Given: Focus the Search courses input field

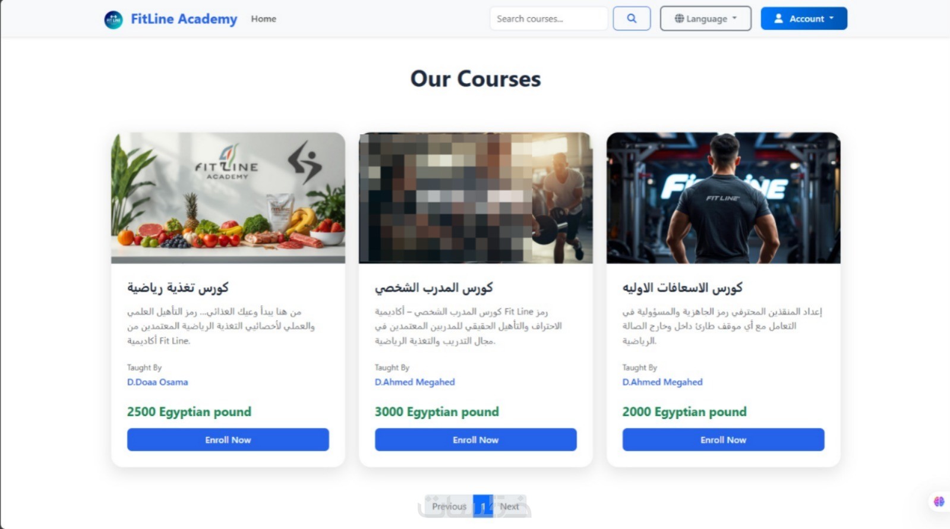Looking at the screenshot, I should click(x=548, y=18).
